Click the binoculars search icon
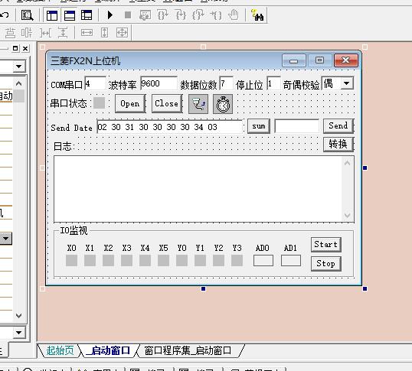The height and width of the screenshot is (371, 412). [257, 15]
